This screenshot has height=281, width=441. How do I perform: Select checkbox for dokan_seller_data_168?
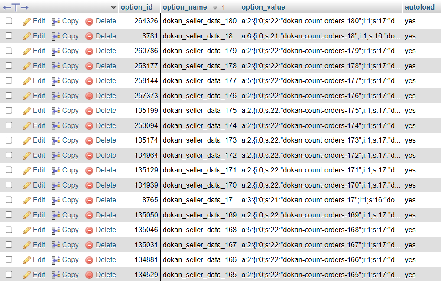(9, 230)
